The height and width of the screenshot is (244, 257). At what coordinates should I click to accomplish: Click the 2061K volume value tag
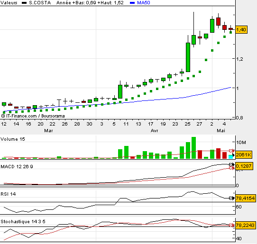pyautogui.click(x=244, y=155)
